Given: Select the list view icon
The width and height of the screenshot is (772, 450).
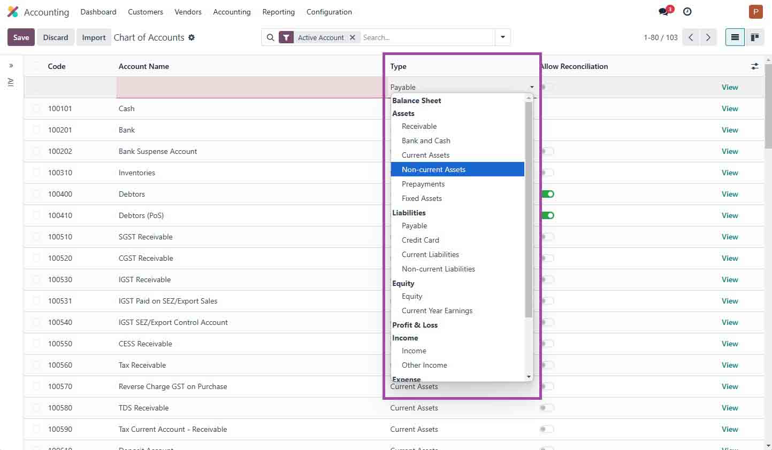Looking at the screenshot, I should pyautogui.click(x=735, y=37).
